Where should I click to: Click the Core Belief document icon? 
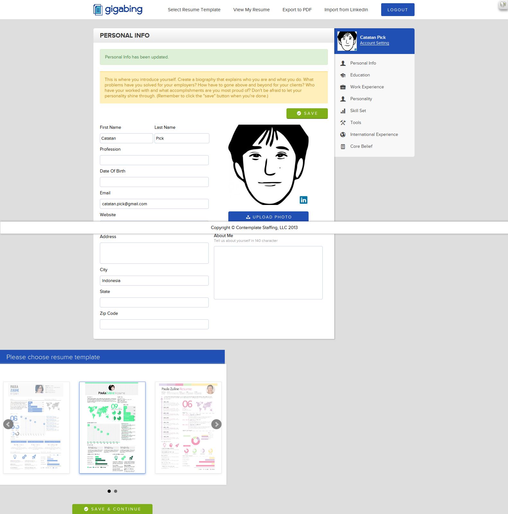343,146
